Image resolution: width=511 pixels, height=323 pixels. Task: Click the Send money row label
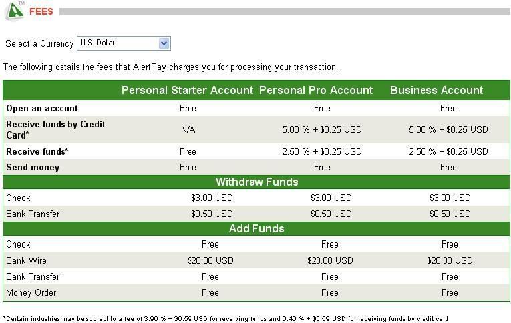click(33, 167)
